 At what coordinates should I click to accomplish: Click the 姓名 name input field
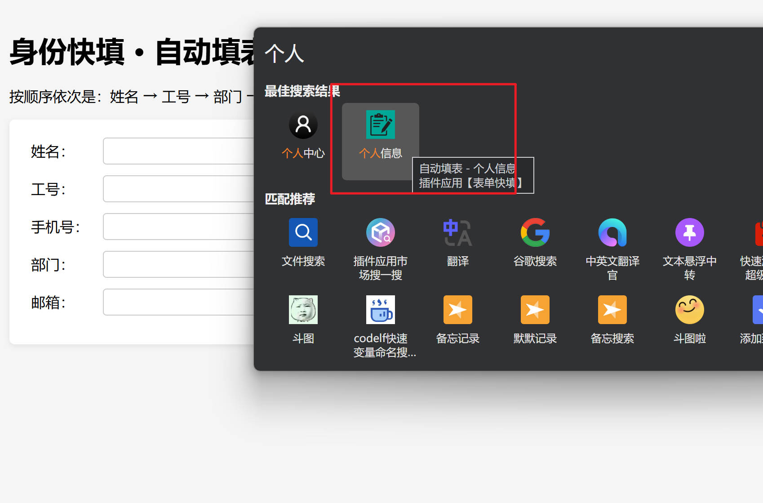(178, 151)
